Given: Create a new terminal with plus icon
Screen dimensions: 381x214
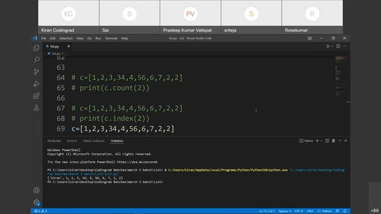Looking at the screenshot, I should [317, 141].
